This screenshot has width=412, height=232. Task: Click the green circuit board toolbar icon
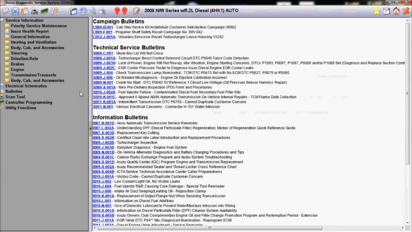(x=44, y=11)
